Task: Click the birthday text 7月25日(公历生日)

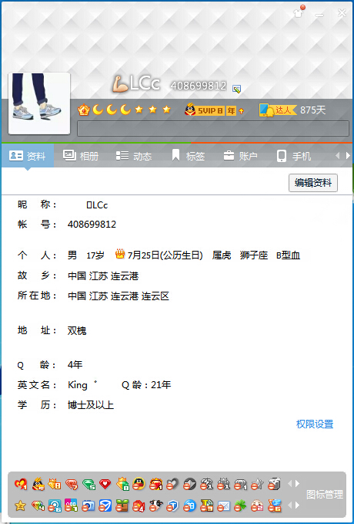Action: coord(165,255)
